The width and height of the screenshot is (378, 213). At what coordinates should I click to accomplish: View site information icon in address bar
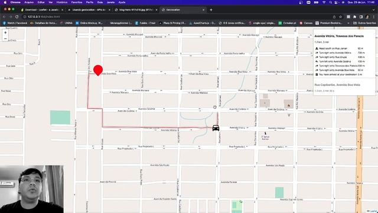click(x=24, y=17)
